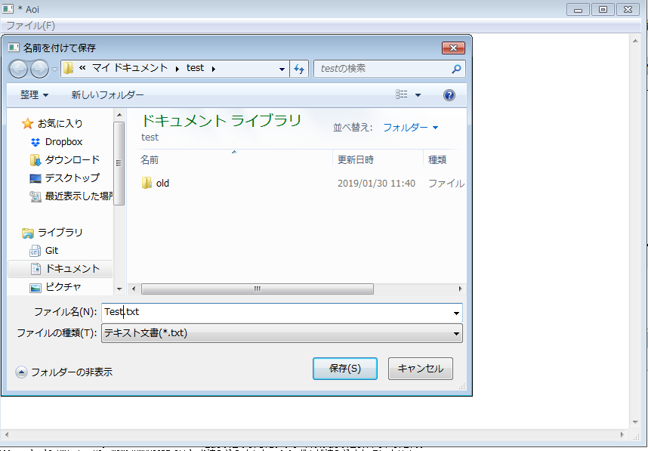Open ピクチャ library in sidebar
Screen dimensions: 648x451
coord(63,287)
